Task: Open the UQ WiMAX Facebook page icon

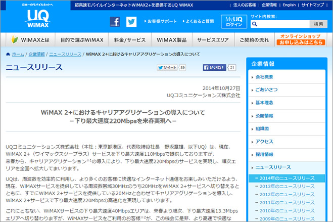Action: pos(115,22)
